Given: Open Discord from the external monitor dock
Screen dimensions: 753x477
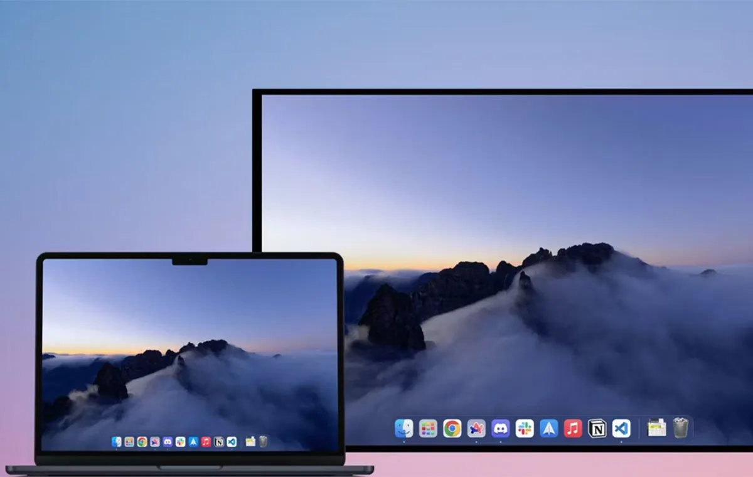Looking at the screenshot, I should pos(501,429).
